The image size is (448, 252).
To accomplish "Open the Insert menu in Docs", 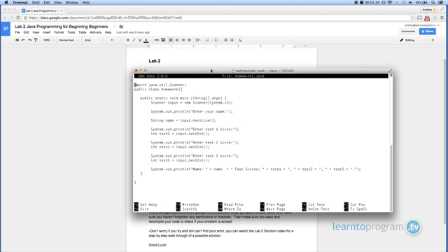I will (47, 33).
